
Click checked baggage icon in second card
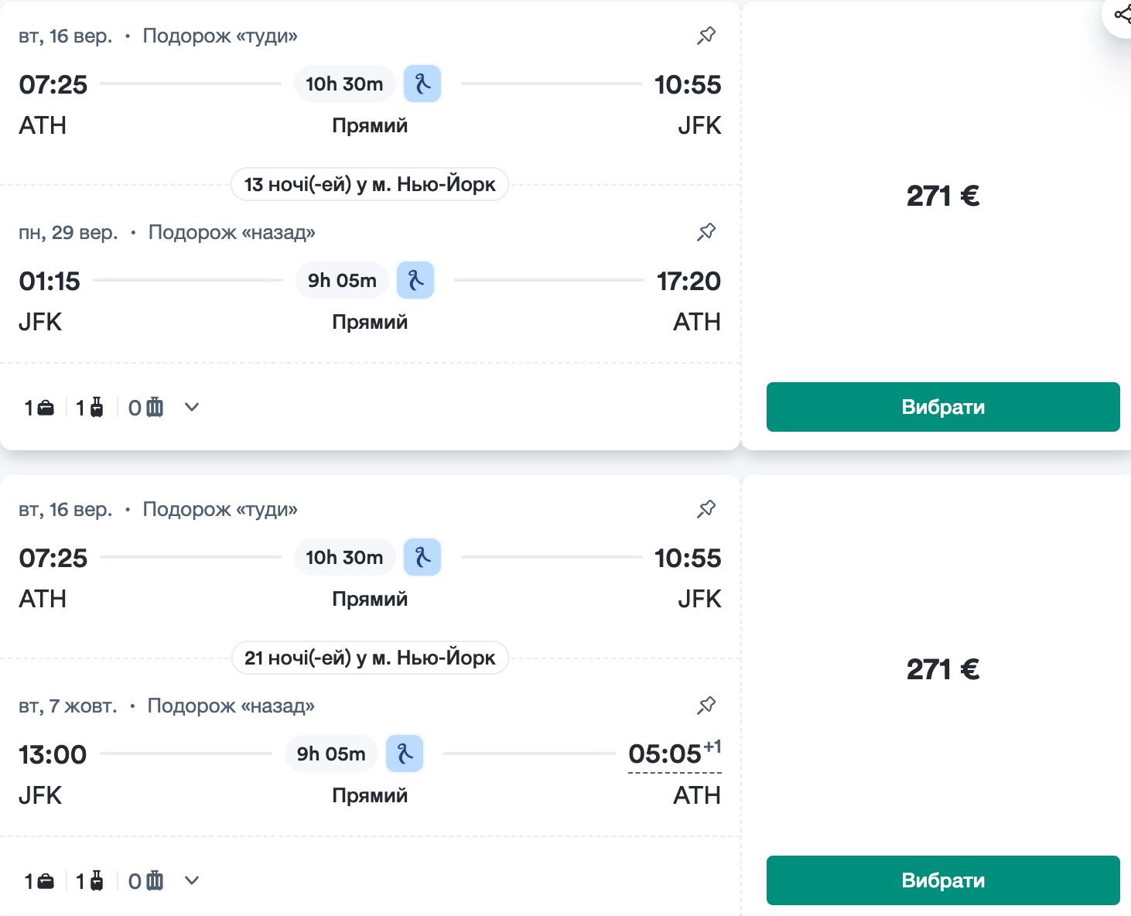(x=155, y=881)
